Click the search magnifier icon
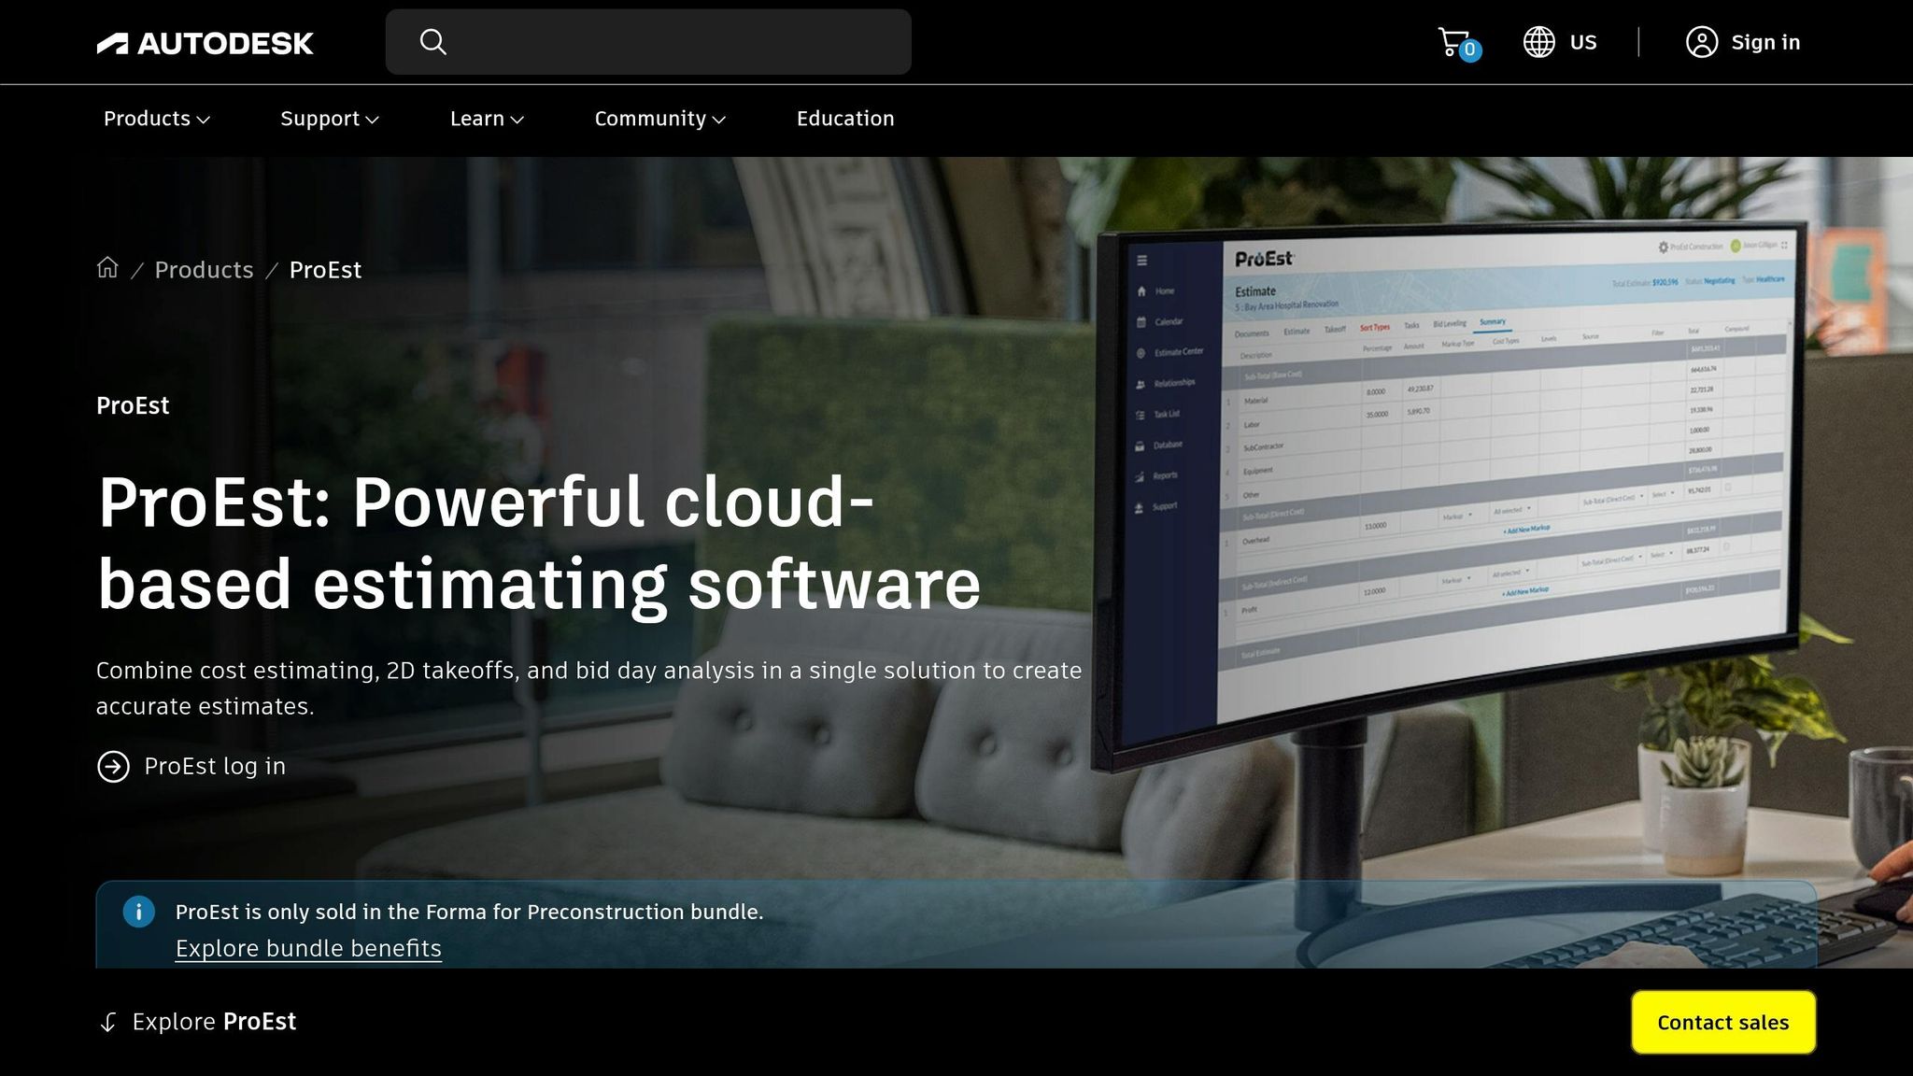 [432, 42]
